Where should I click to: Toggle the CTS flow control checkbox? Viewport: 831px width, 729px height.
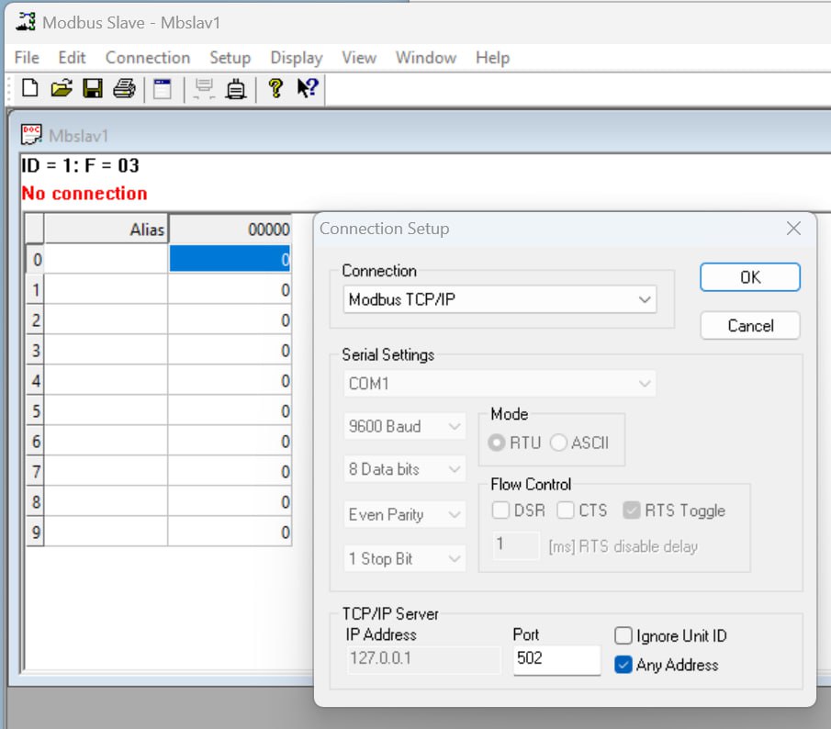566,510
